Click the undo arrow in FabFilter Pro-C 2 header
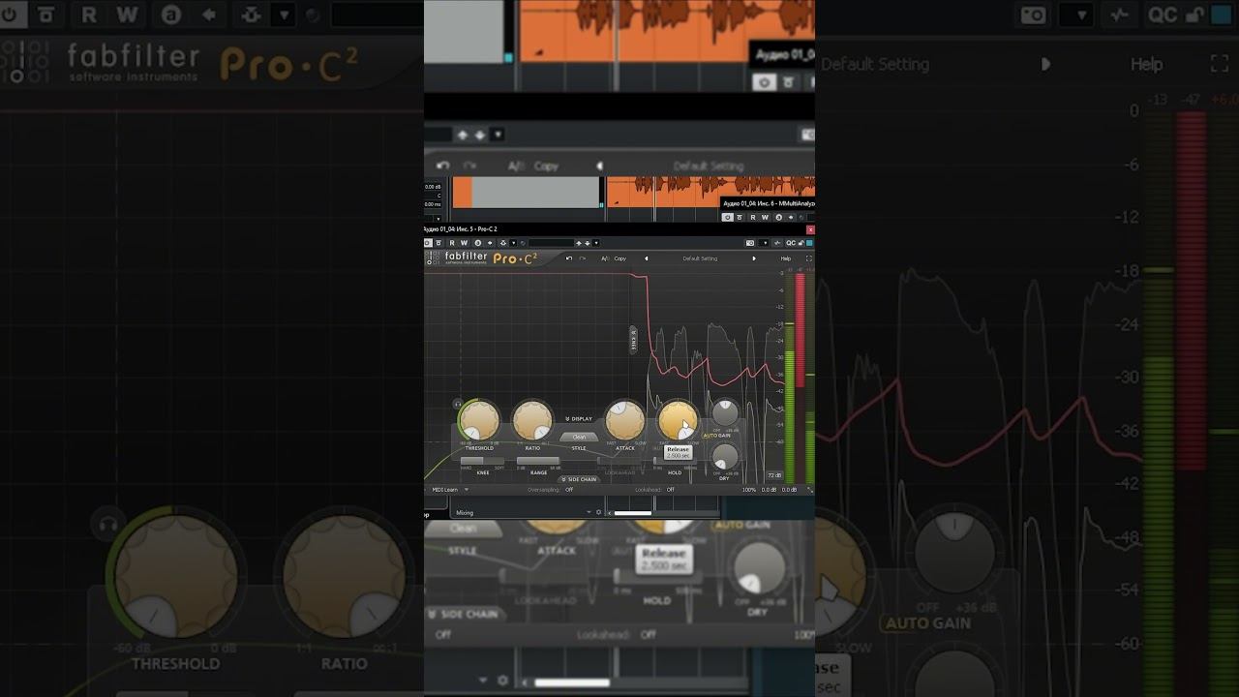 [569, 258]
